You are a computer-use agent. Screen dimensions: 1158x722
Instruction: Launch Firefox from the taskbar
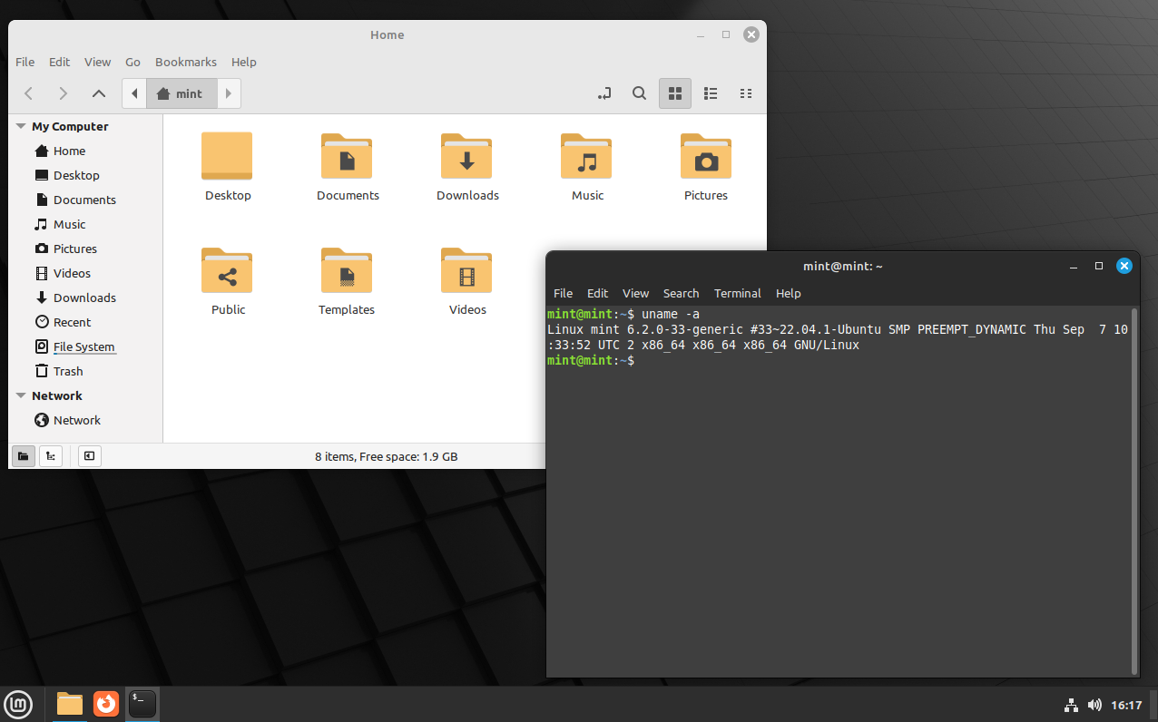[x=106, y=703]
